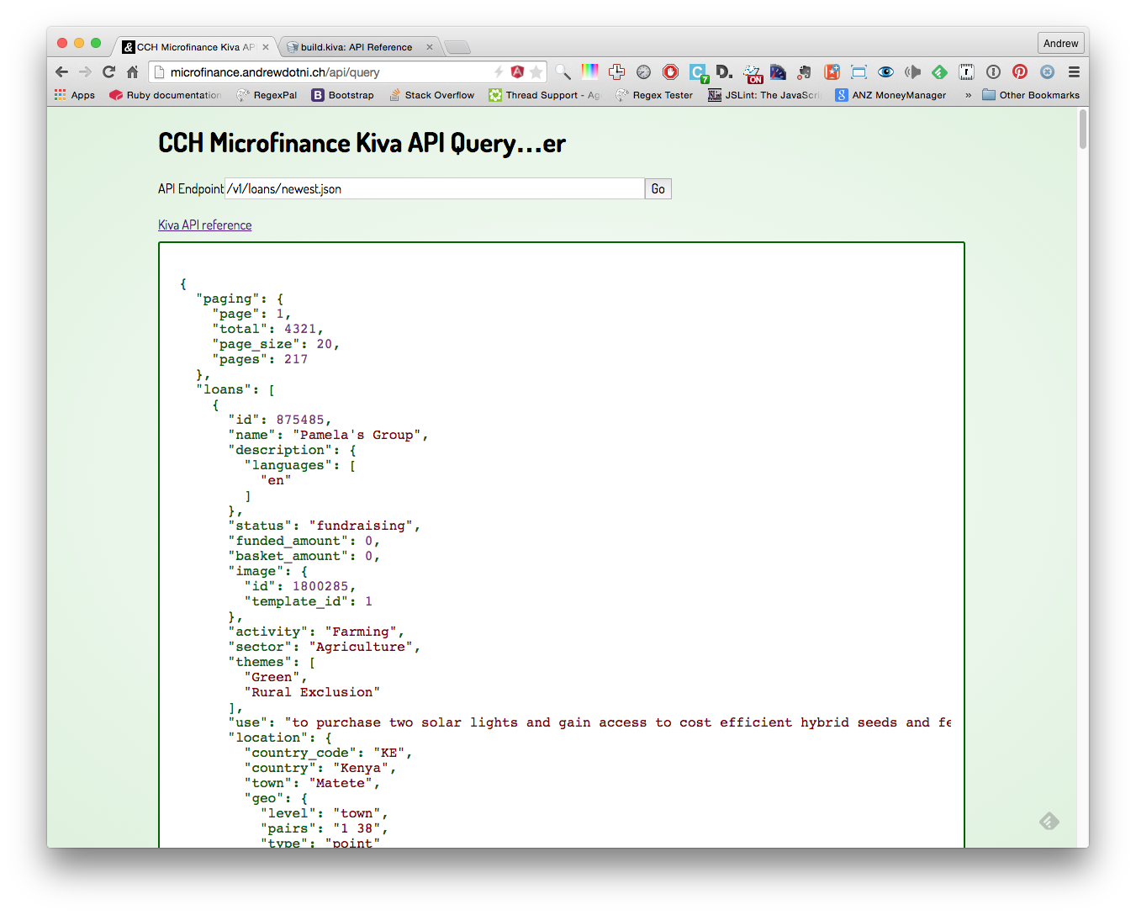Click the "Agriculture" sector value

click(361, 647)
